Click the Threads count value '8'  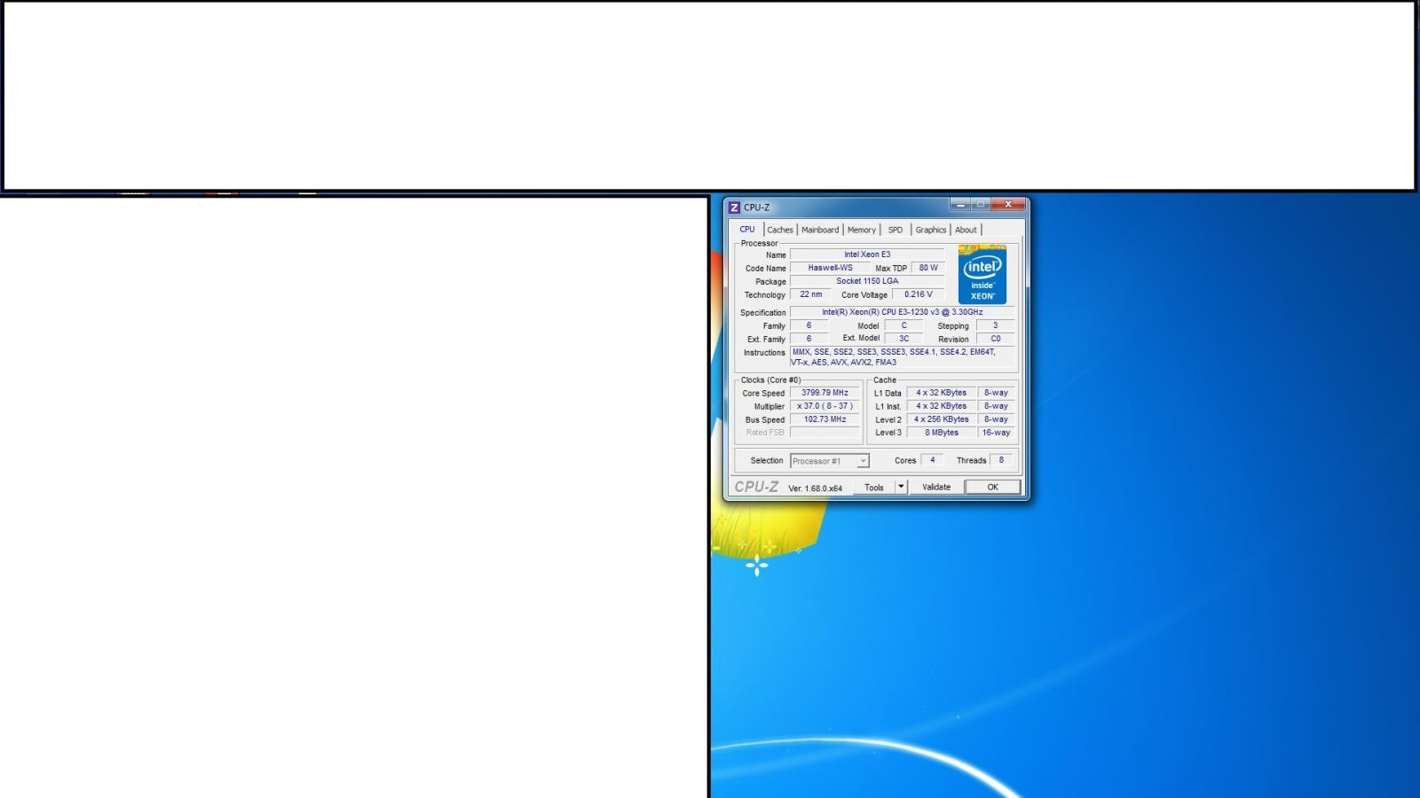click(1001, 460)
